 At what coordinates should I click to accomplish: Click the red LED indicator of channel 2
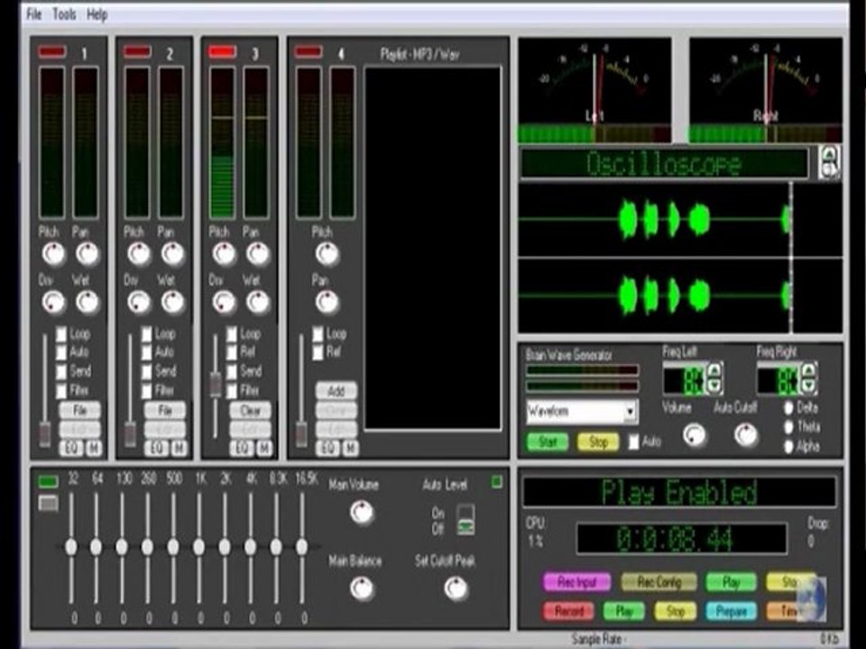click(137, 52)
